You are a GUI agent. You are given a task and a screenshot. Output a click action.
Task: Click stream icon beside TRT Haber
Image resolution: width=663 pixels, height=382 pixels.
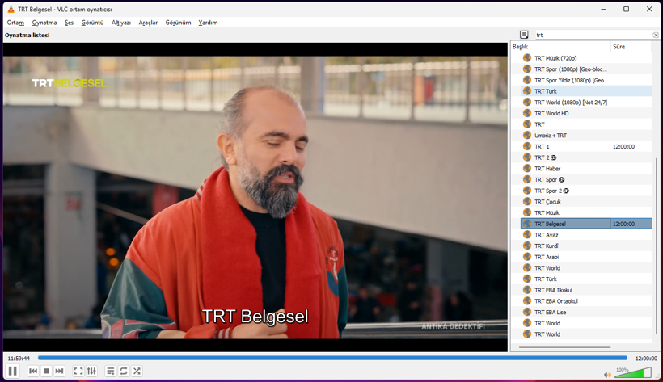click(x=527, y=168)
